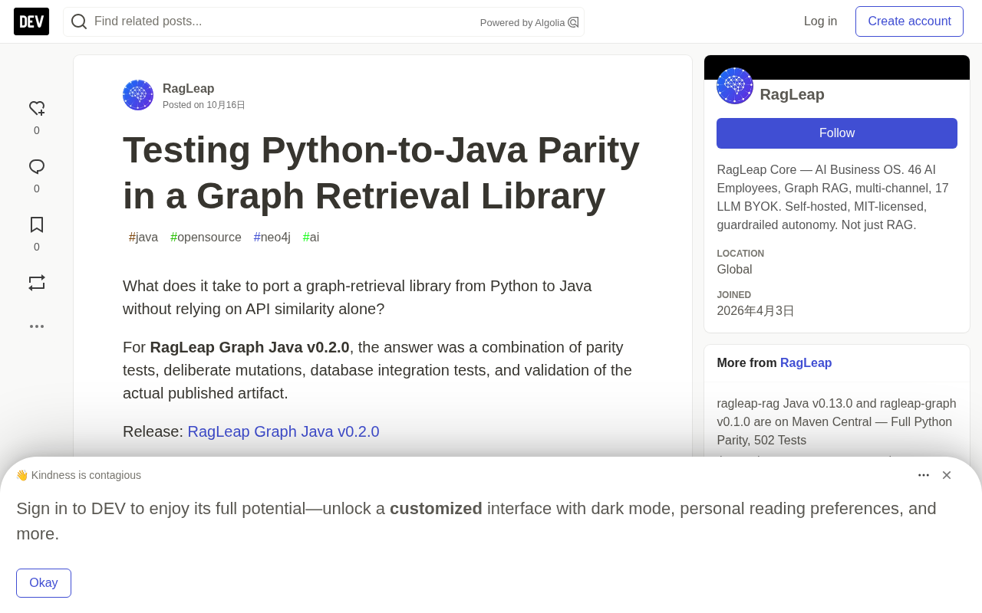Click the Global location value

tap(734, 270)
